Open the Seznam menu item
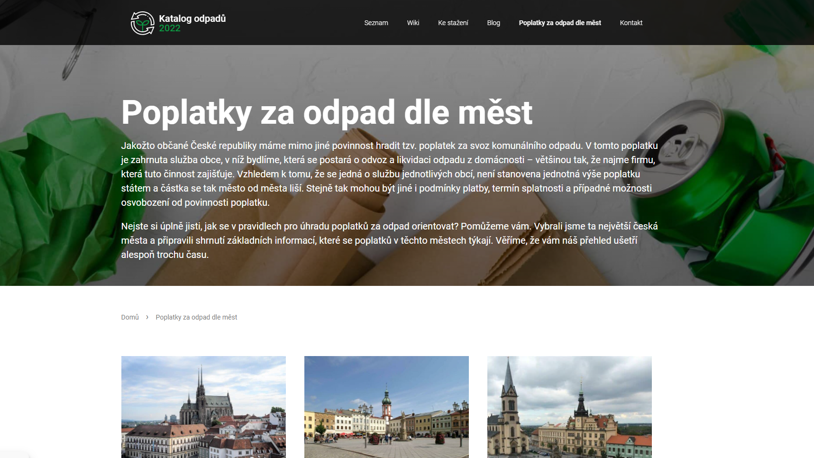This screenshot has height=458, width=814. tap(376, 23)
